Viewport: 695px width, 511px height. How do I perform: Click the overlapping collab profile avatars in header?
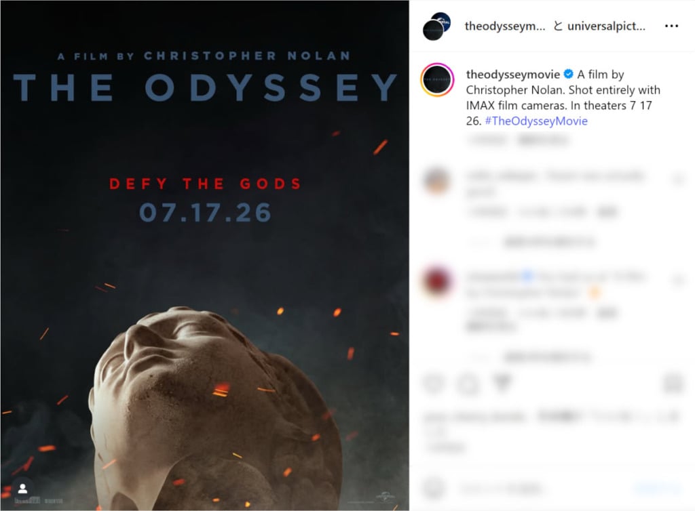pyautogui.click(x=437, y=26)
